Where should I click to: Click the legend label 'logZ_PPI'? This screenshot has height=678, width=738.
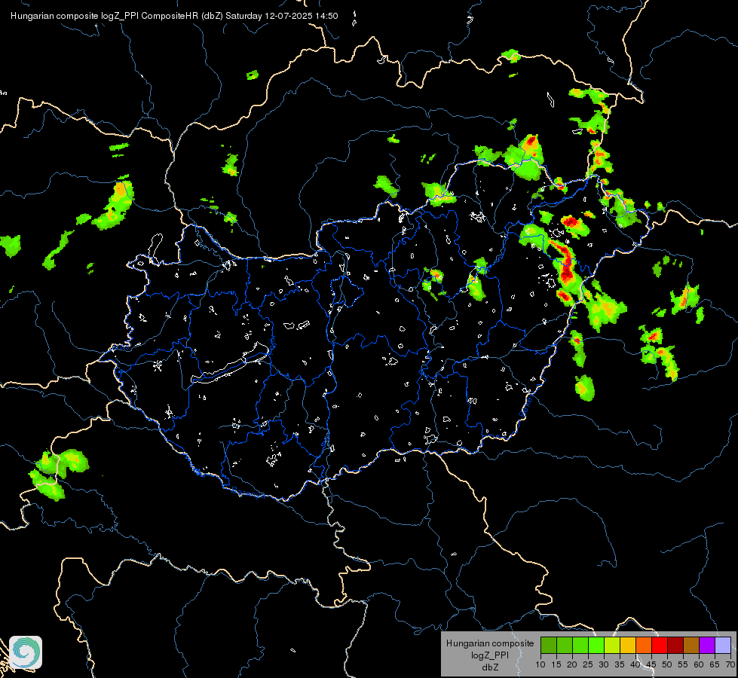(490, 655)
